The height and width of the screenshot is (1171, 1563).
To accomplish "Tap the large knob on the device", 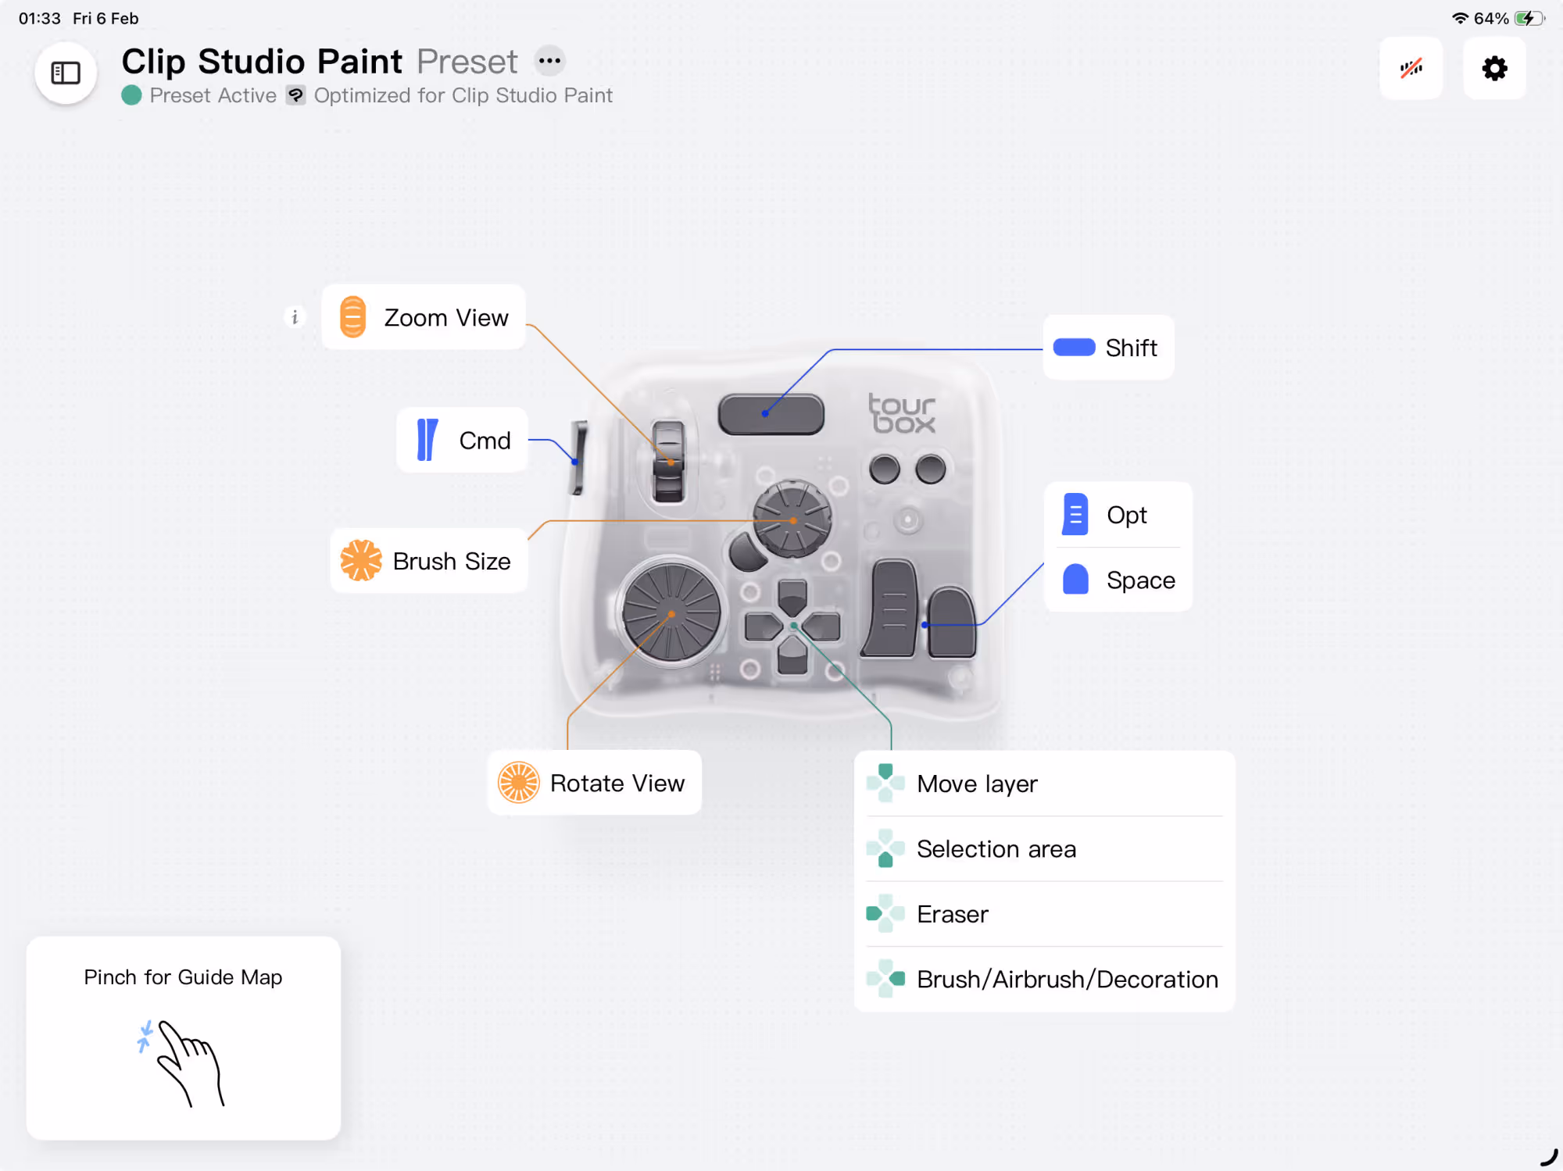I will pos(671,613).
